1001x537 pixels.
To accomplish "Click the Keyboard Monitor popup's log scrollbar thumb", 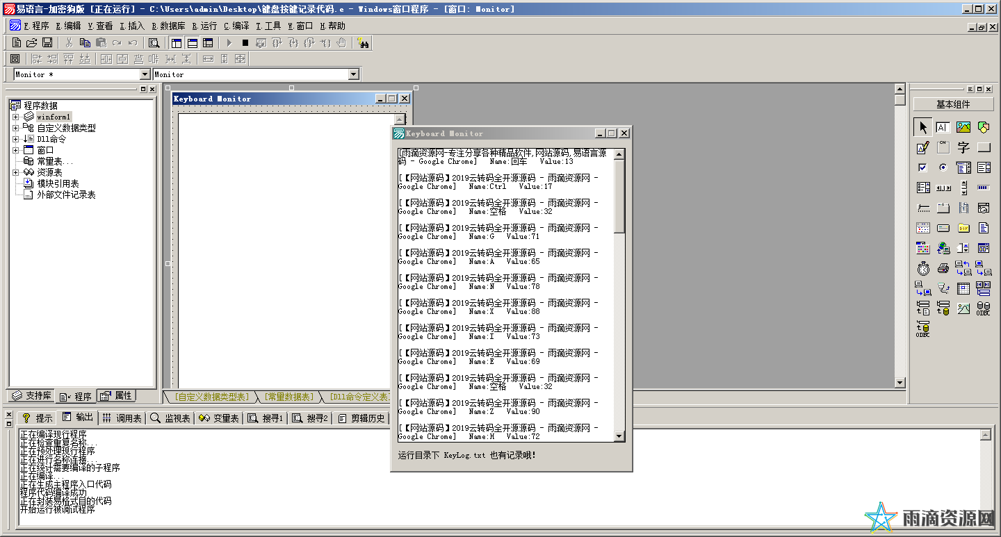I will tap(619, 195).
